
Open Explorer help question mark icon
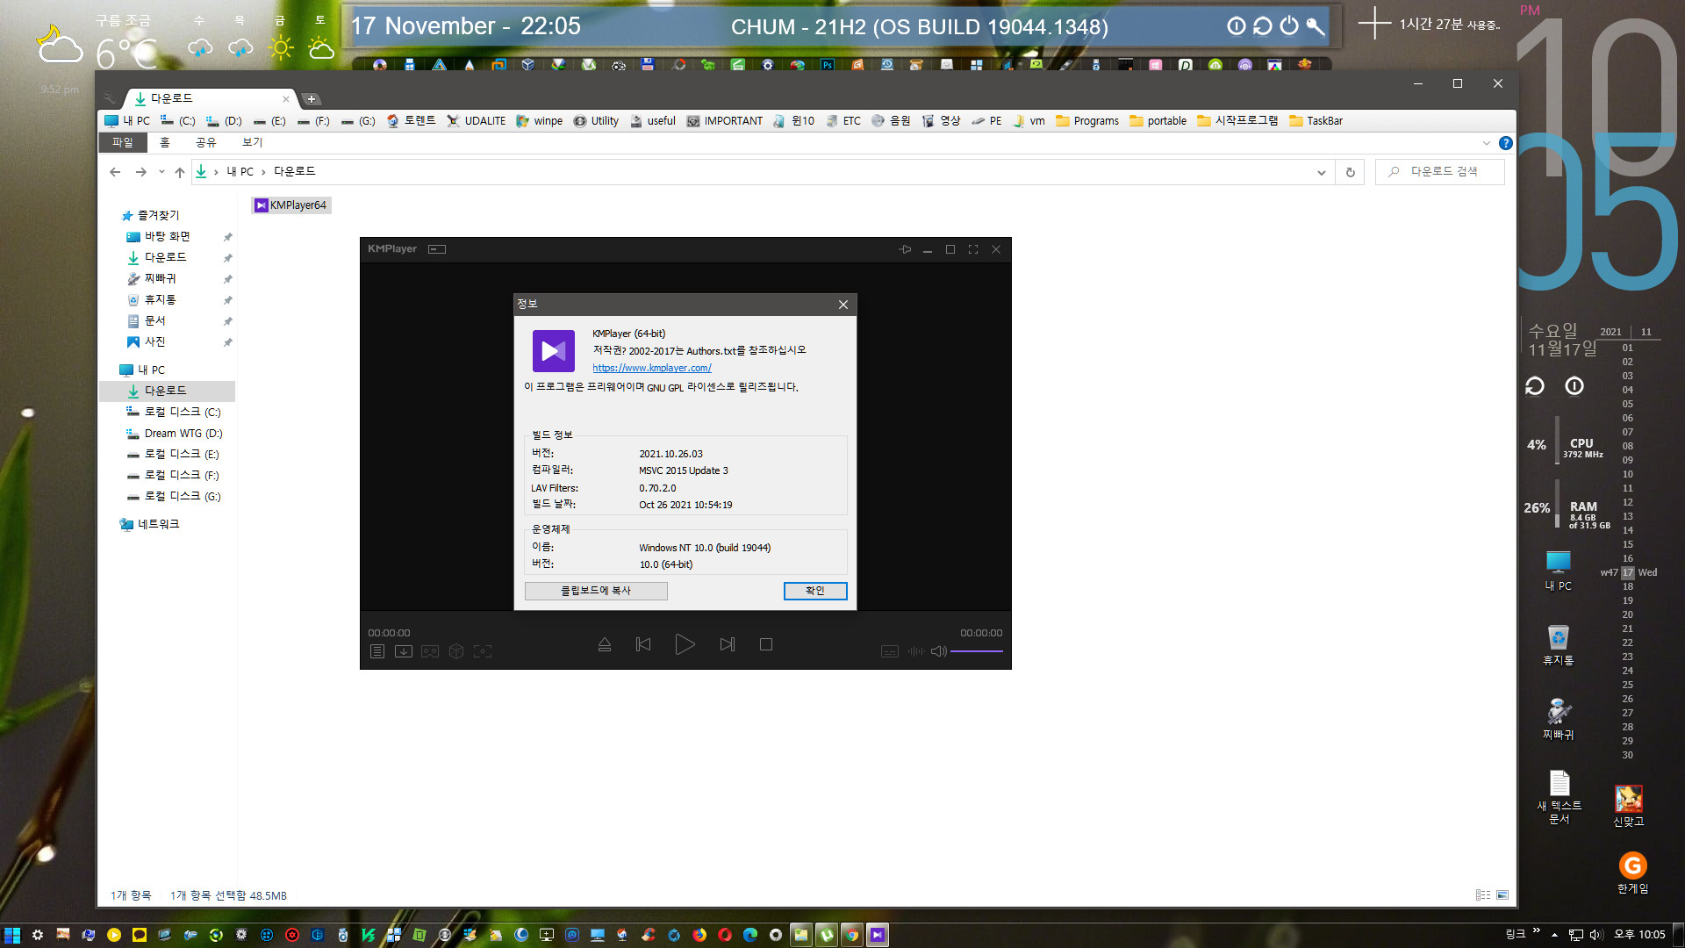point(1506,143)
